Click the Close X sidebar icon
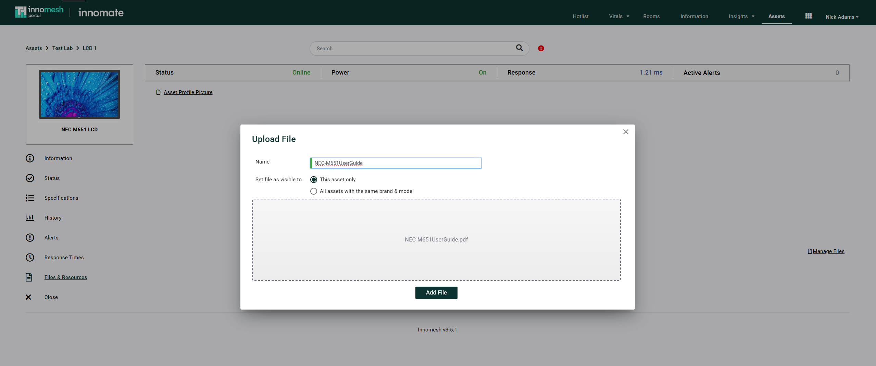Screen dimensions: 876x366 pos(28,297)
